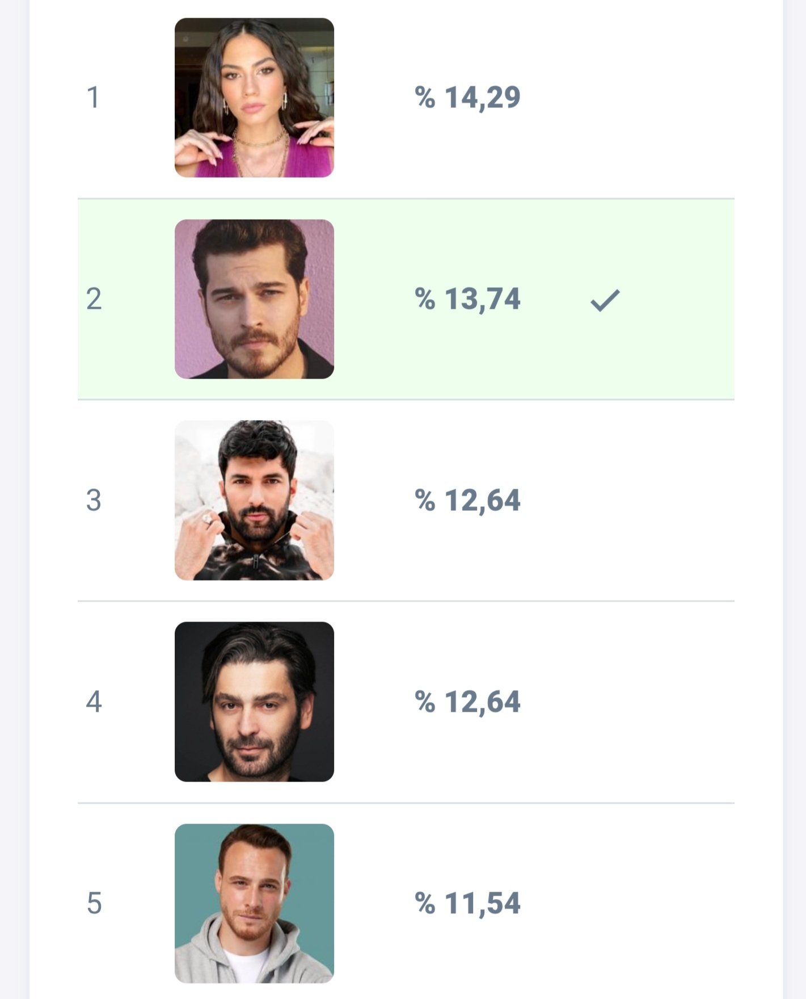Click the % 12,64 result in rank 3
The image size is (806, 999).
[x=467, y=501]
